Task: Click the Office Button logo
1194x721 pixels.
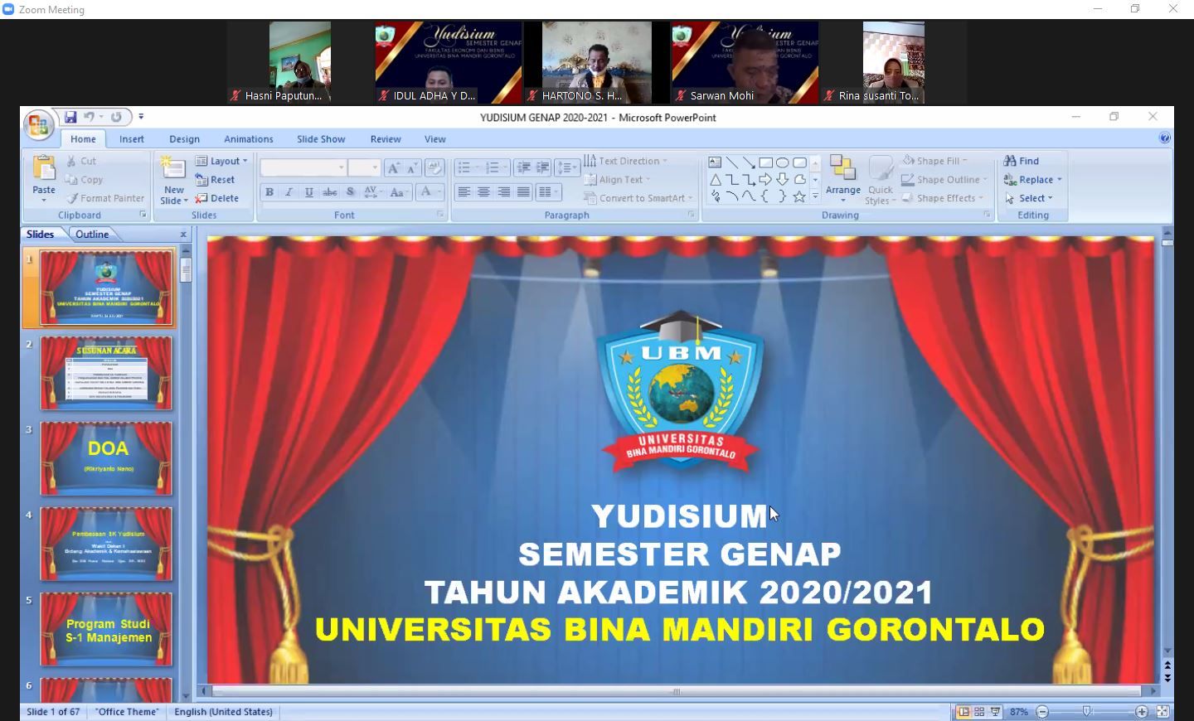Action: pyautogui.click(x=37, y=125)
